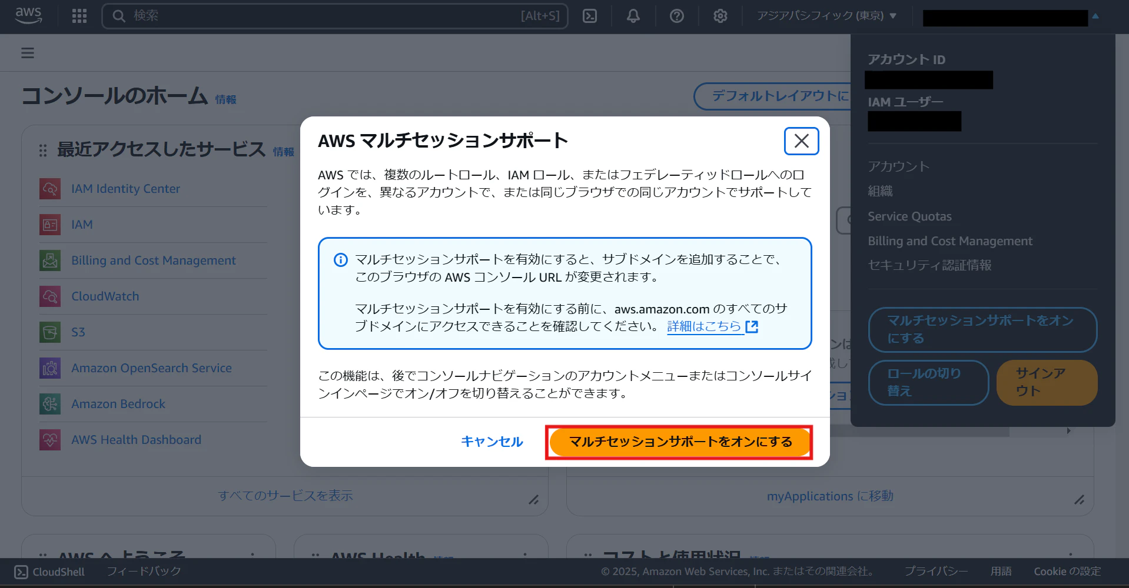Click キャンセル in the dialog

click(492, 442)
